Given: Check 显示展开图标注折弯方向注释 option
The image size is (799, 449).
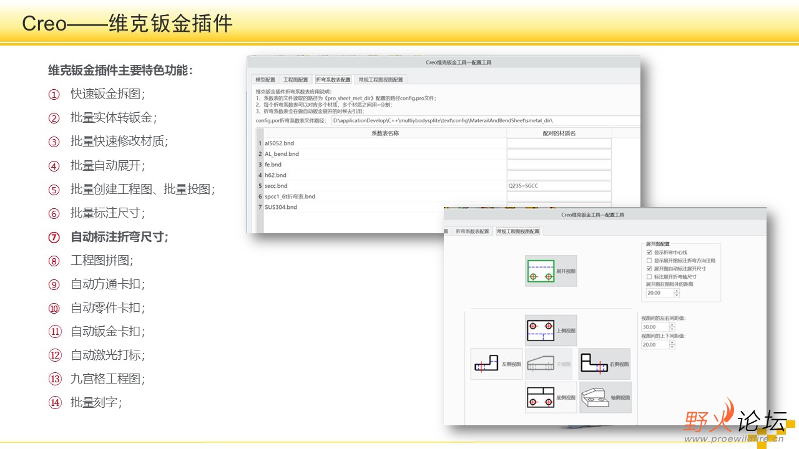Looking at the screenshot, I should 649,261.
